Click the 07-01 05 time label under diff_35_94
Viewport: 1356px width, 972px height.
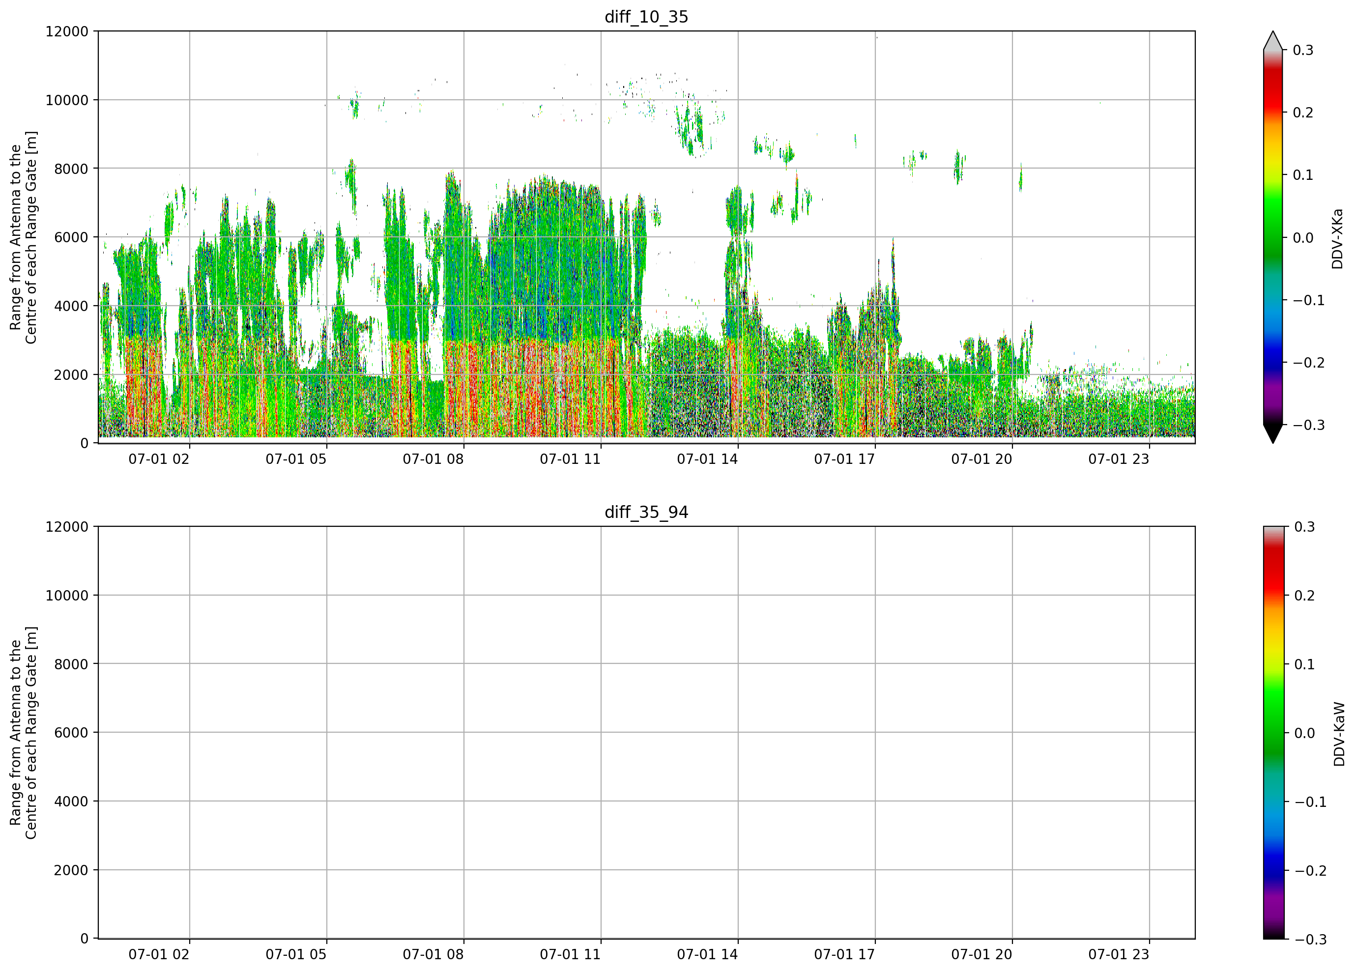(x=296, y=955)
